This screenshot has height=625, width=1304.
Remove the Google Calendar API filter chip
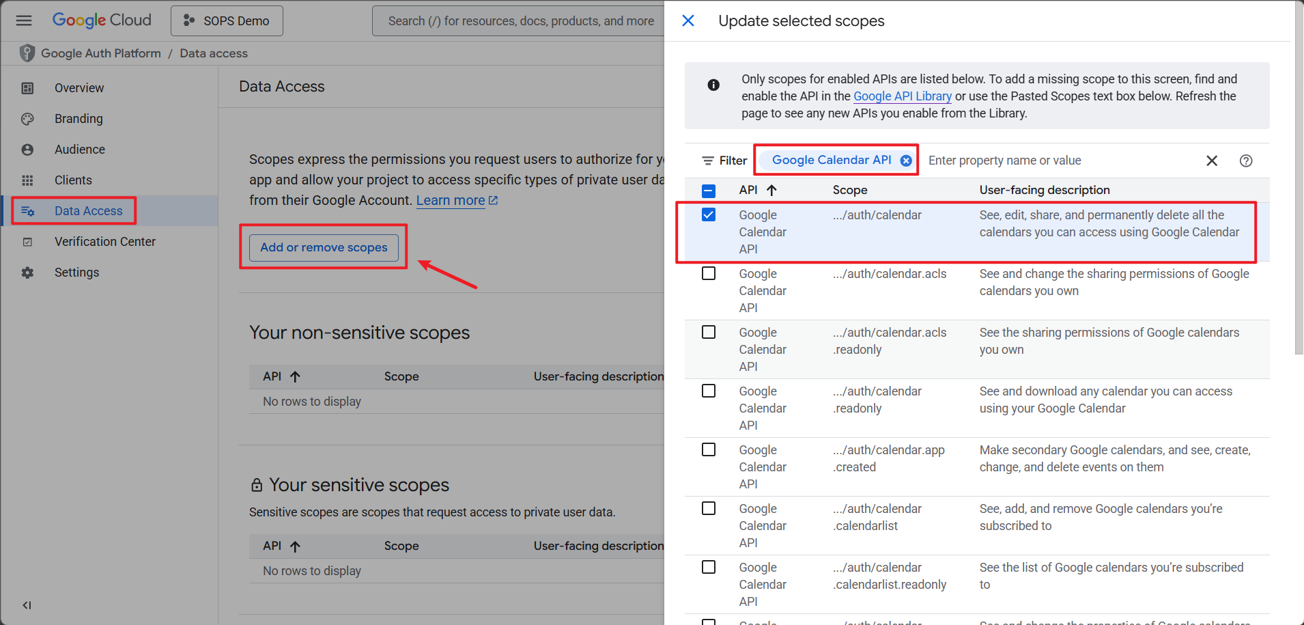[906, 161]
